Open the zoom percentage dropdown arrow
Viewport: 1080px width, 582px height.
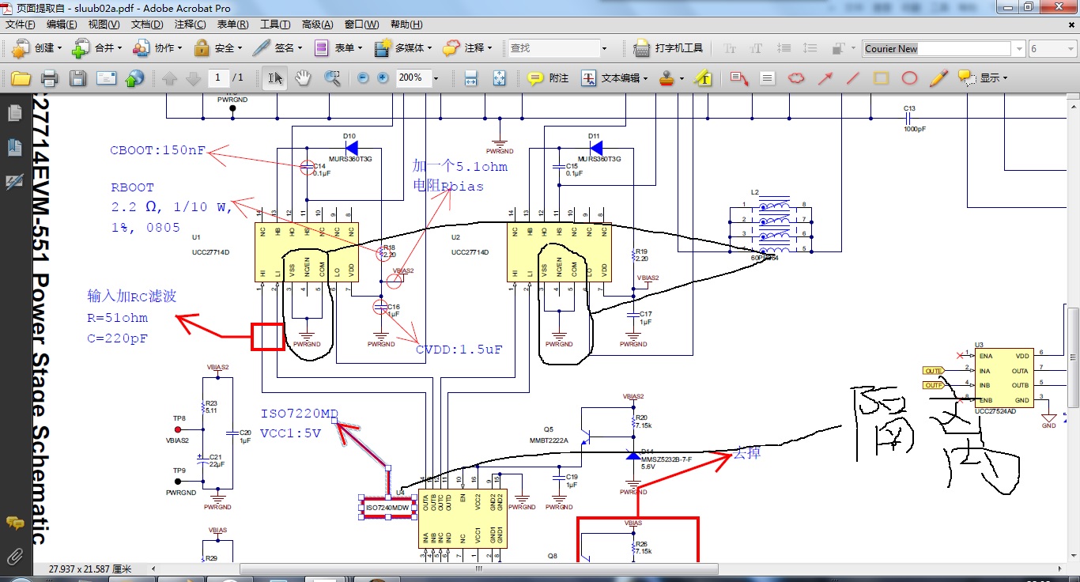pyautogui.click(x=436, y=78)
